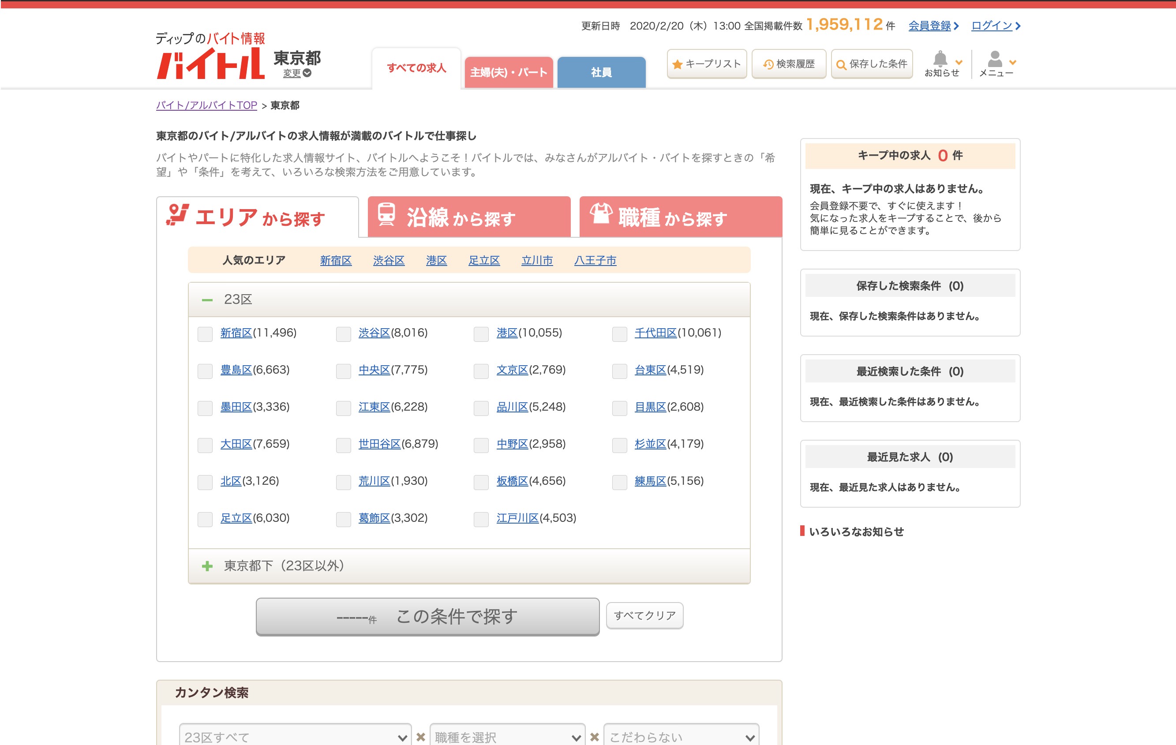Viewport: 1176px width, 745px height.
Task: Open 葛飾区 link
Action: pyautogui.click(x=374, y=518)
